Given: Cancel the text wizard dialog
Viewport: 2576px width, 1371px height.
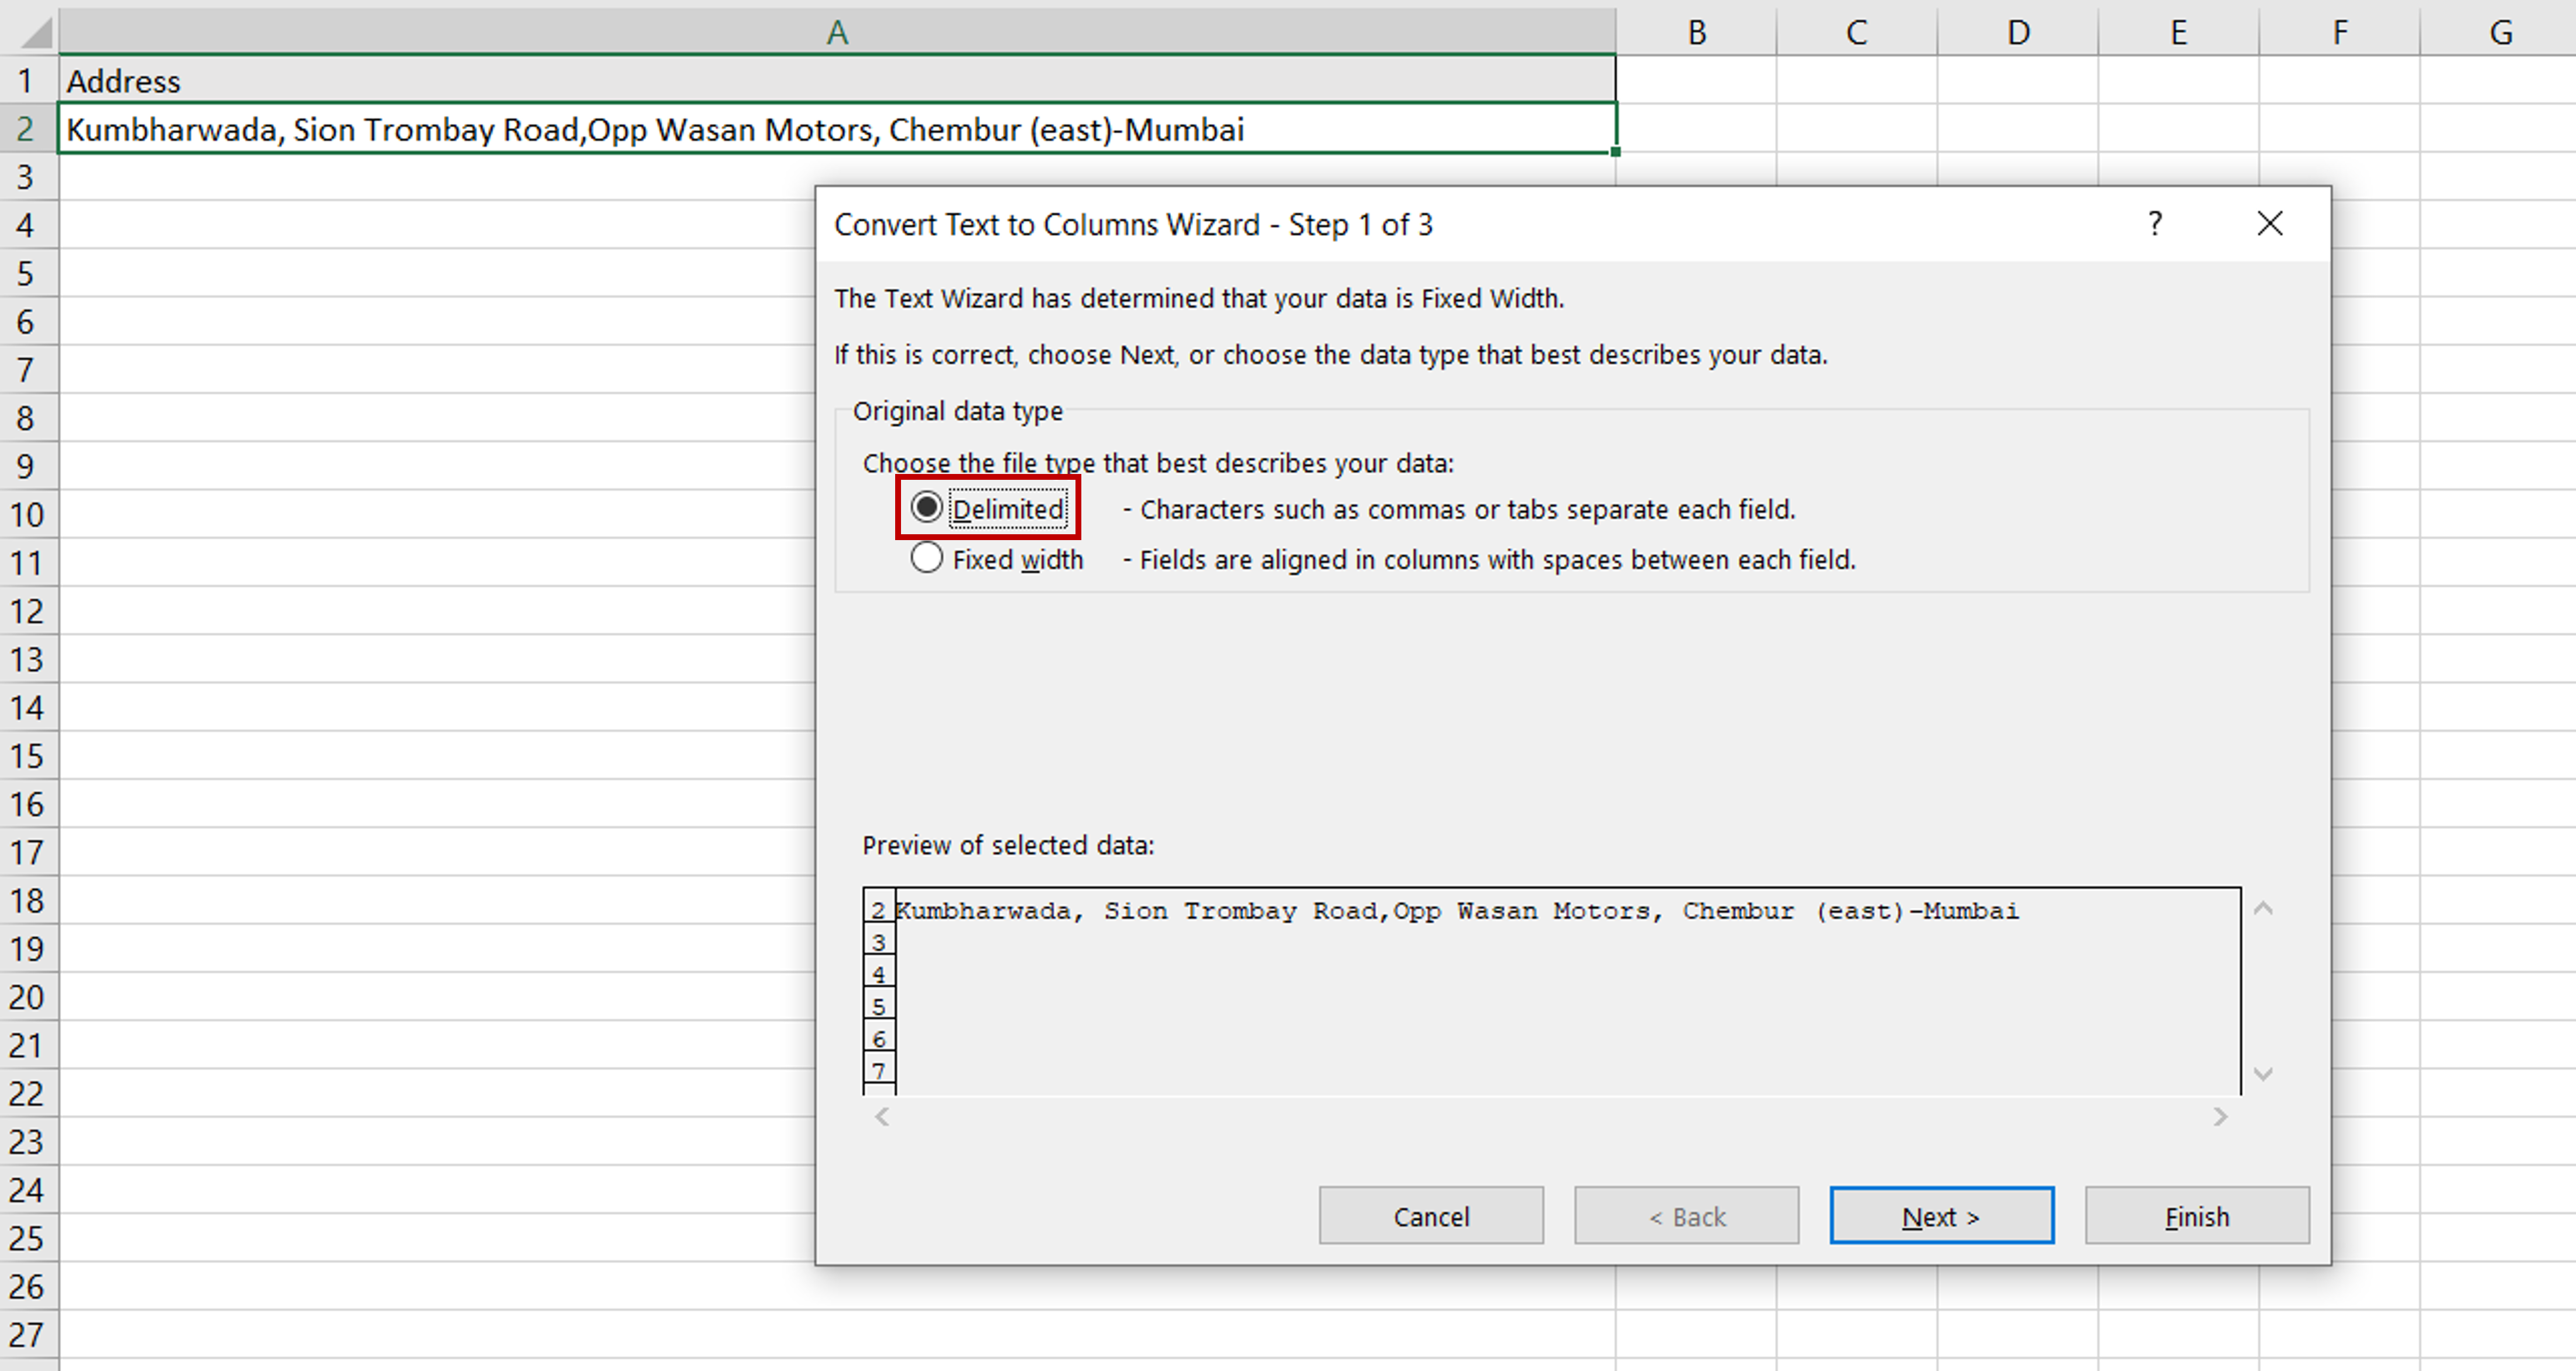Looking at the screenshot, I should pos(1430,1216).
